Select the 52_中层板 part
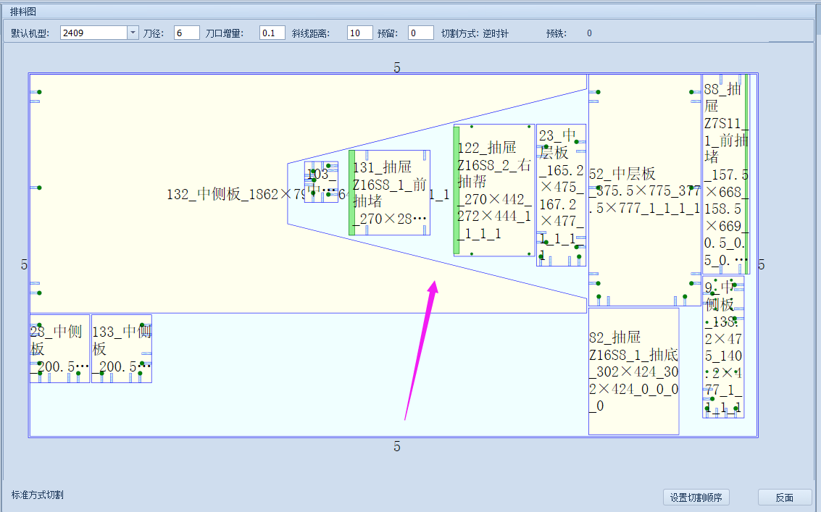The height and width of the screenshot is (512, 821). tap(644, 190)
